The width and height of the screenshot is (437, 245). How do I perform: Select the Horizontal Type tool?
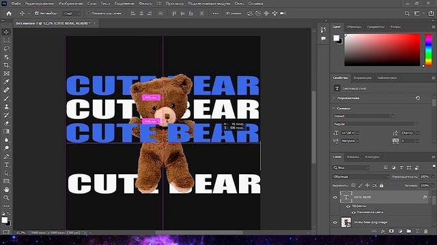click(6, 165)
